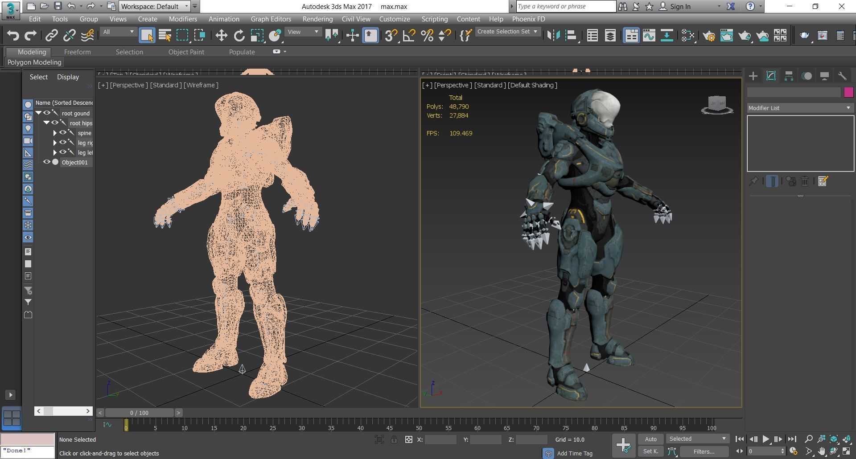Open the Mirror tool

(x=553, y=36)
